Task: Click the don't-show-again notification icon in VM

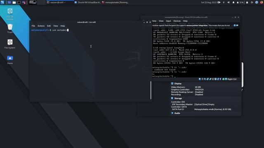Action: [x=237, y=25]
